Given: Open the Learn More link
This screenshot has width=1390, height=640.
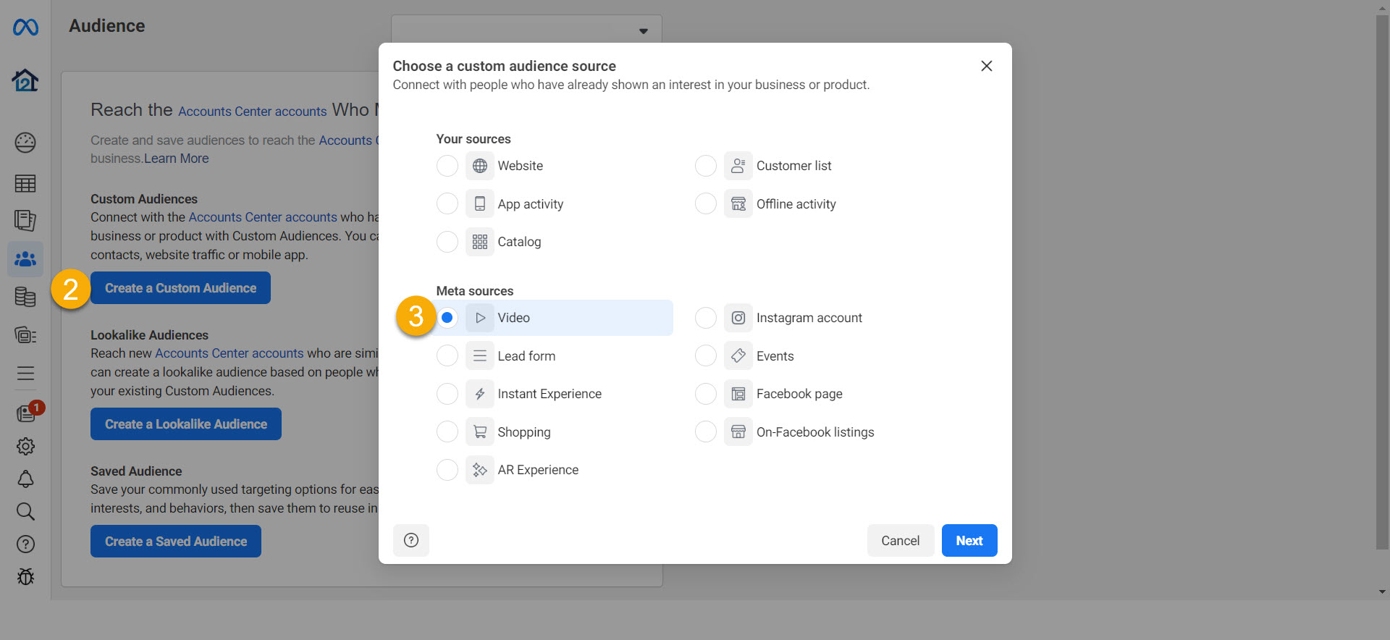Looking at the screenshot, I should (x=176, y=159).
